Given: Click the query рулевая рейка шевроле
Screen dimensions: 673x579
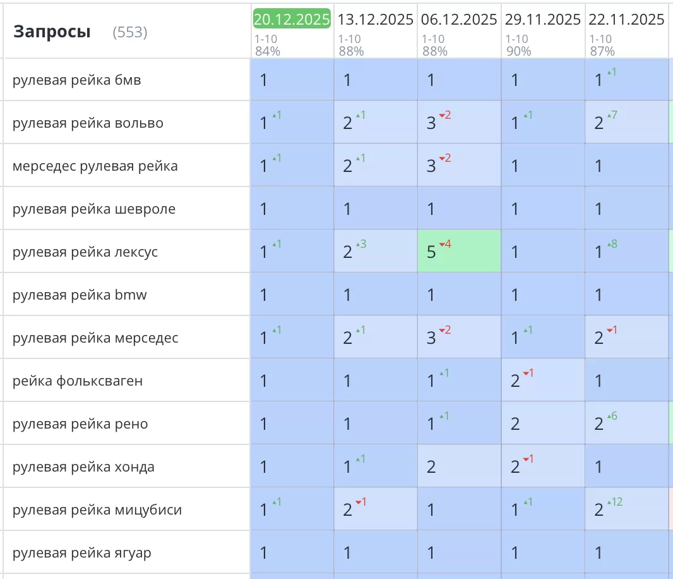Looking at the screenshot, I should (94, 209).
